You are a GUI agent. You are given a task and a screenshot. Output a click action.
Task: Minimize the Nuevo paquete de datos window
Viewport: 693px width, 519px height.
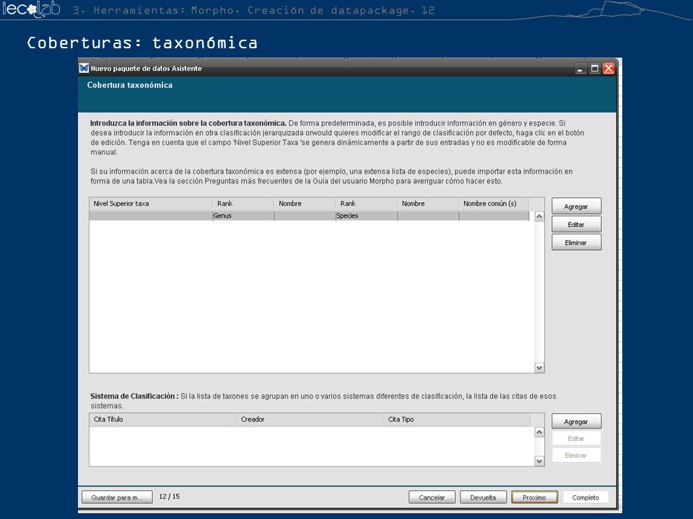(580, 68)
